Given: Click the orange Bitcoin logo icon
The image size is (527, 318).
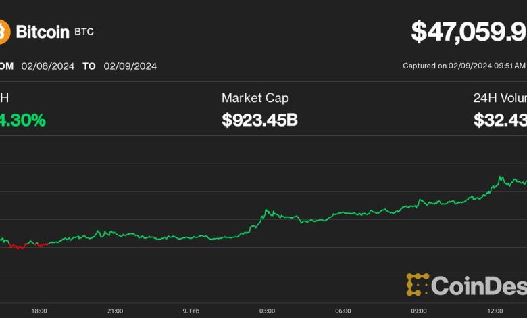Looking at the screenshot, I should pos(3,31).
